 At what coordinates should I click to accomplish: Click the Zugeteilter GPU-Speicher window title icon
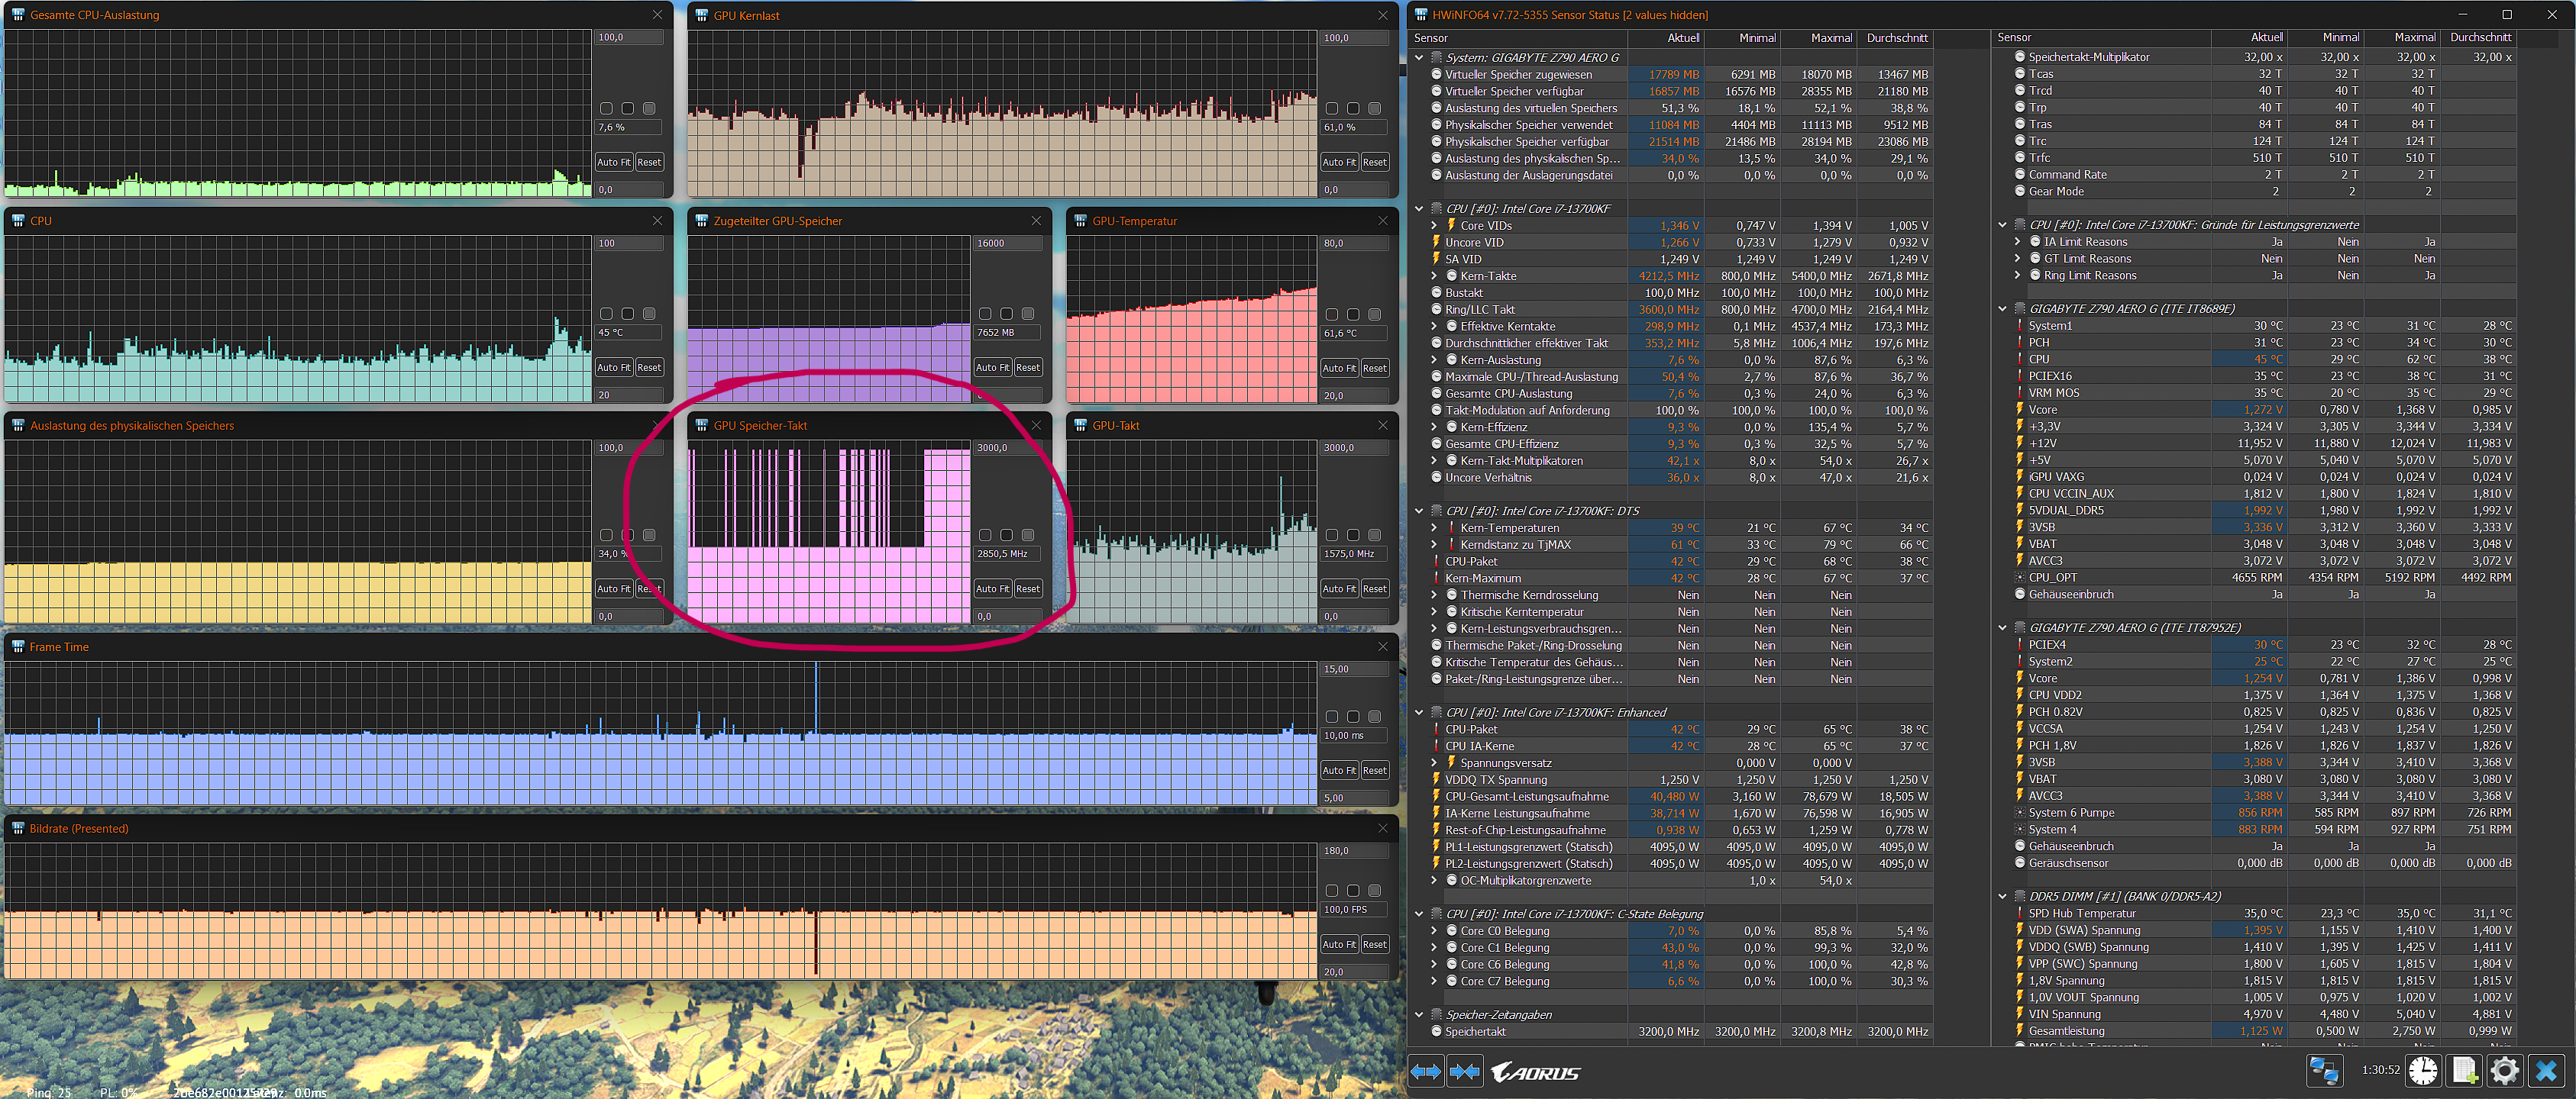[702, 221]
